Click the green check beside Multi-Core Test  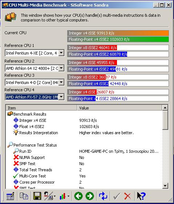(x=16, y=176)
